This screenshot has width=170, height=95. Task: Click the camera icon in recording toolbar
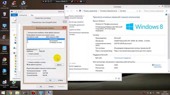[81, 1]
